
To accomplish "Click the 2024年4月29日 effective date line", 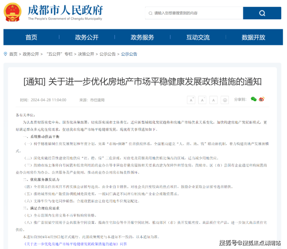I will point(91,237).
